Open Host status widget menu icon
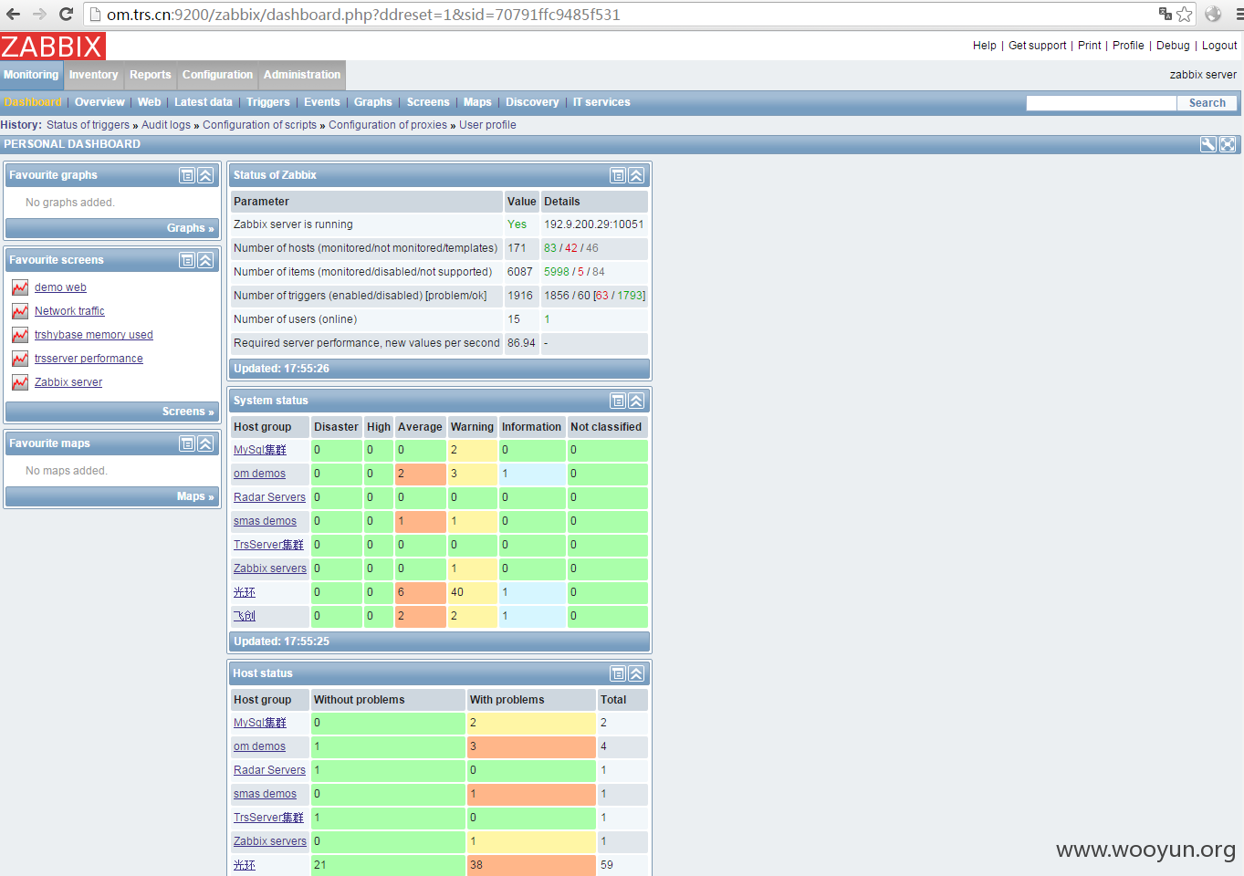The height and width of the screenshot is (876, 1244). pyautogui.click(x=618, y=673)
